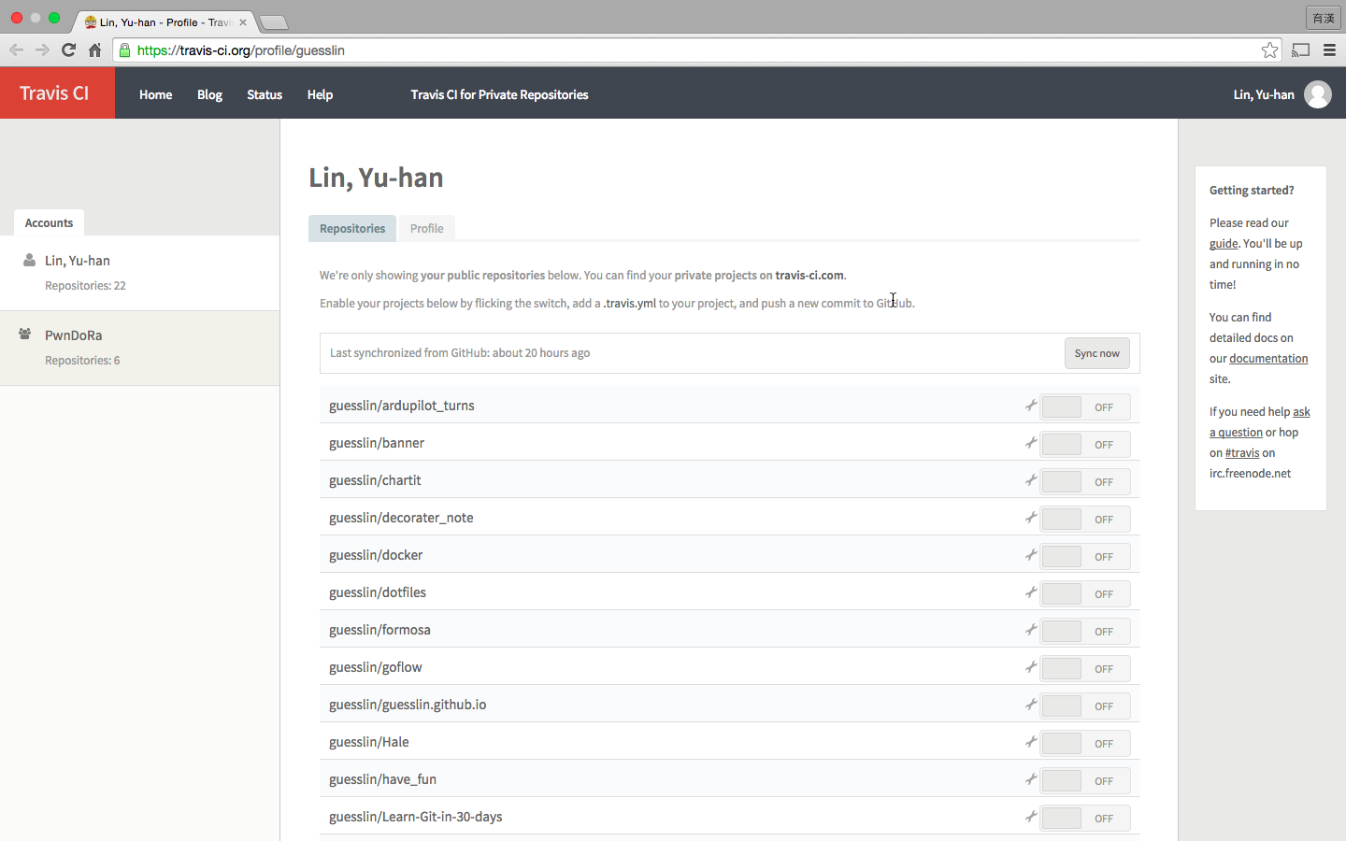The width and height of the screenshot is (1346, 841).
Task: Click the guesslin/Learn-Git-in-30-days repository name
Action: [416, 817]
